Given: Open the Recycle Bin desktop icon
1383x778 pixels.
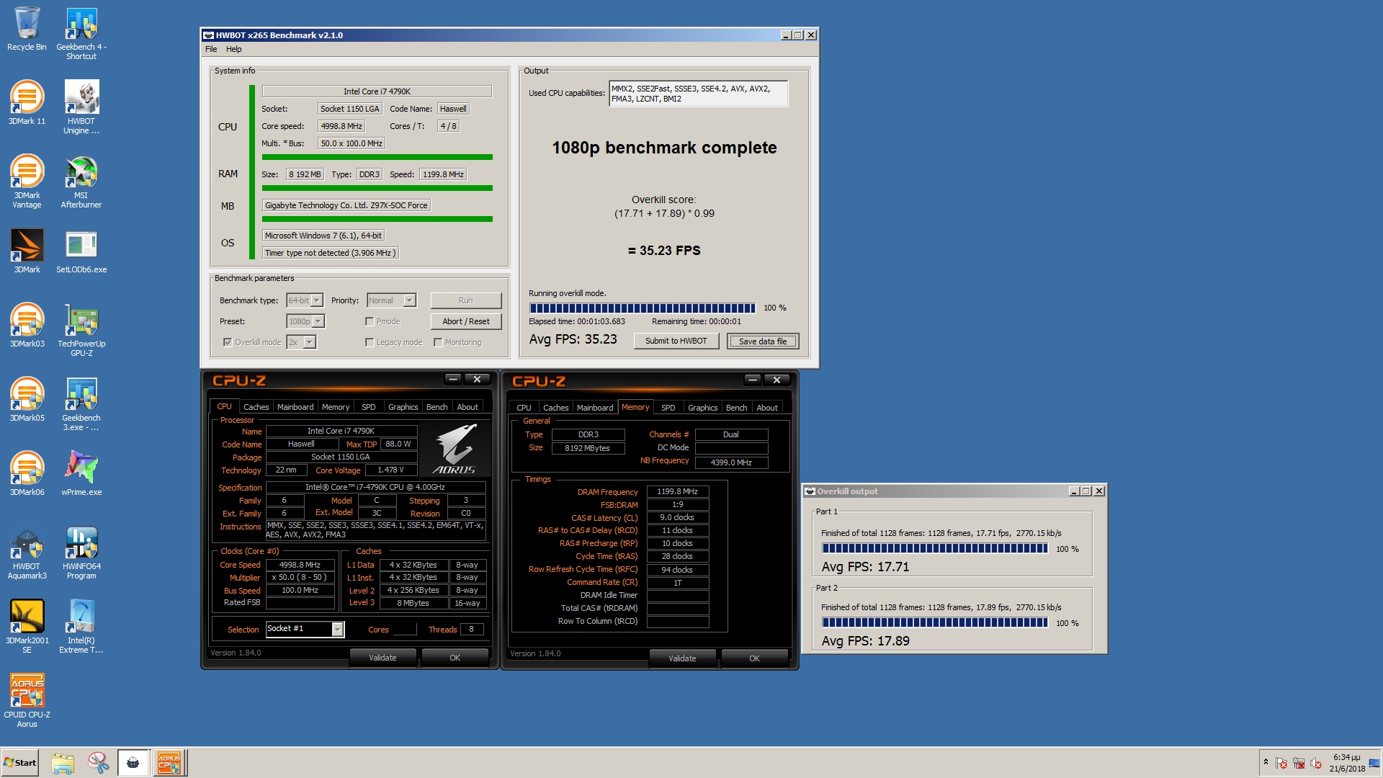Looking at the screenshot, I should 27,29.
